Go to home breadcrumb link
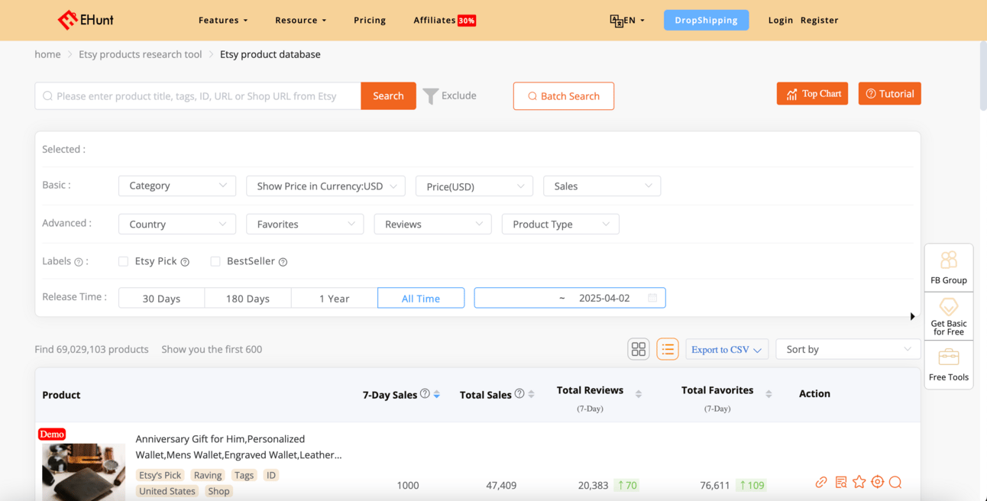This screenshot has height=501, width=987. 47,54
